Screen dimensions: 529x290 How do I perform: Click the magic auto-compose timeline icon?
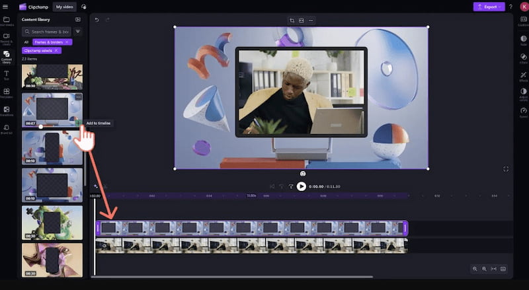(x=96, y=186)
